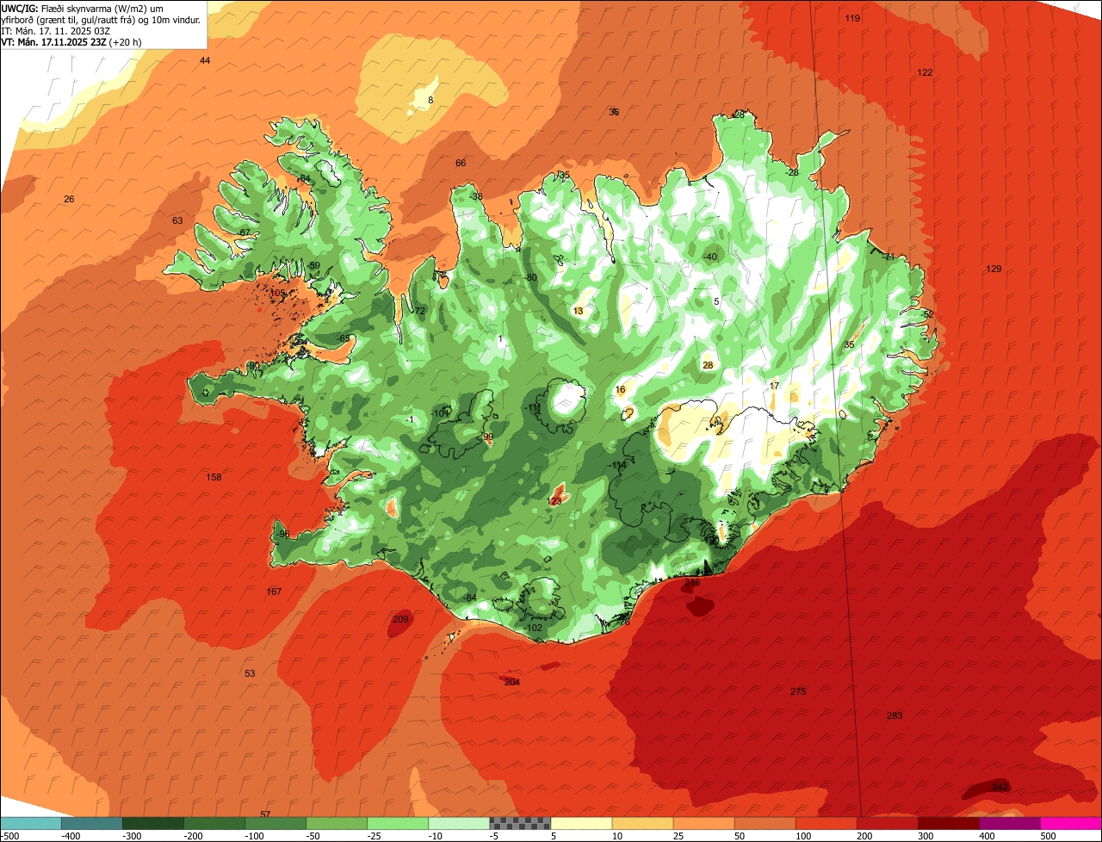This screenshot has height=842, width=1102.
Task: Click the magenta legend swatch right of 500
Action: click(1071, 823)
